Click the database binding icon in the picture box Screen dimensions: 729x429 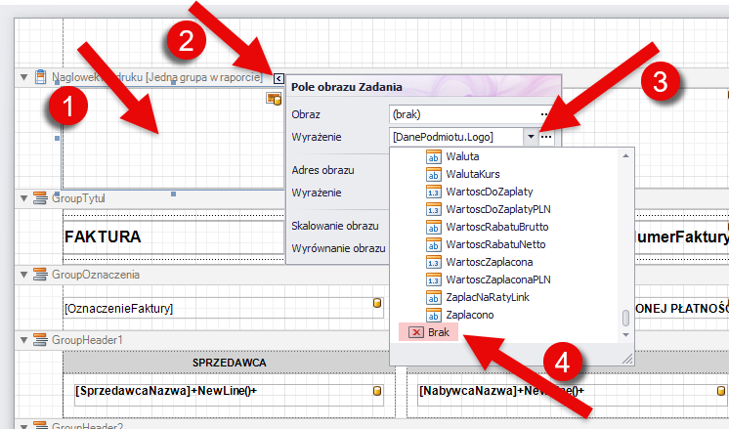pos(274,99)
